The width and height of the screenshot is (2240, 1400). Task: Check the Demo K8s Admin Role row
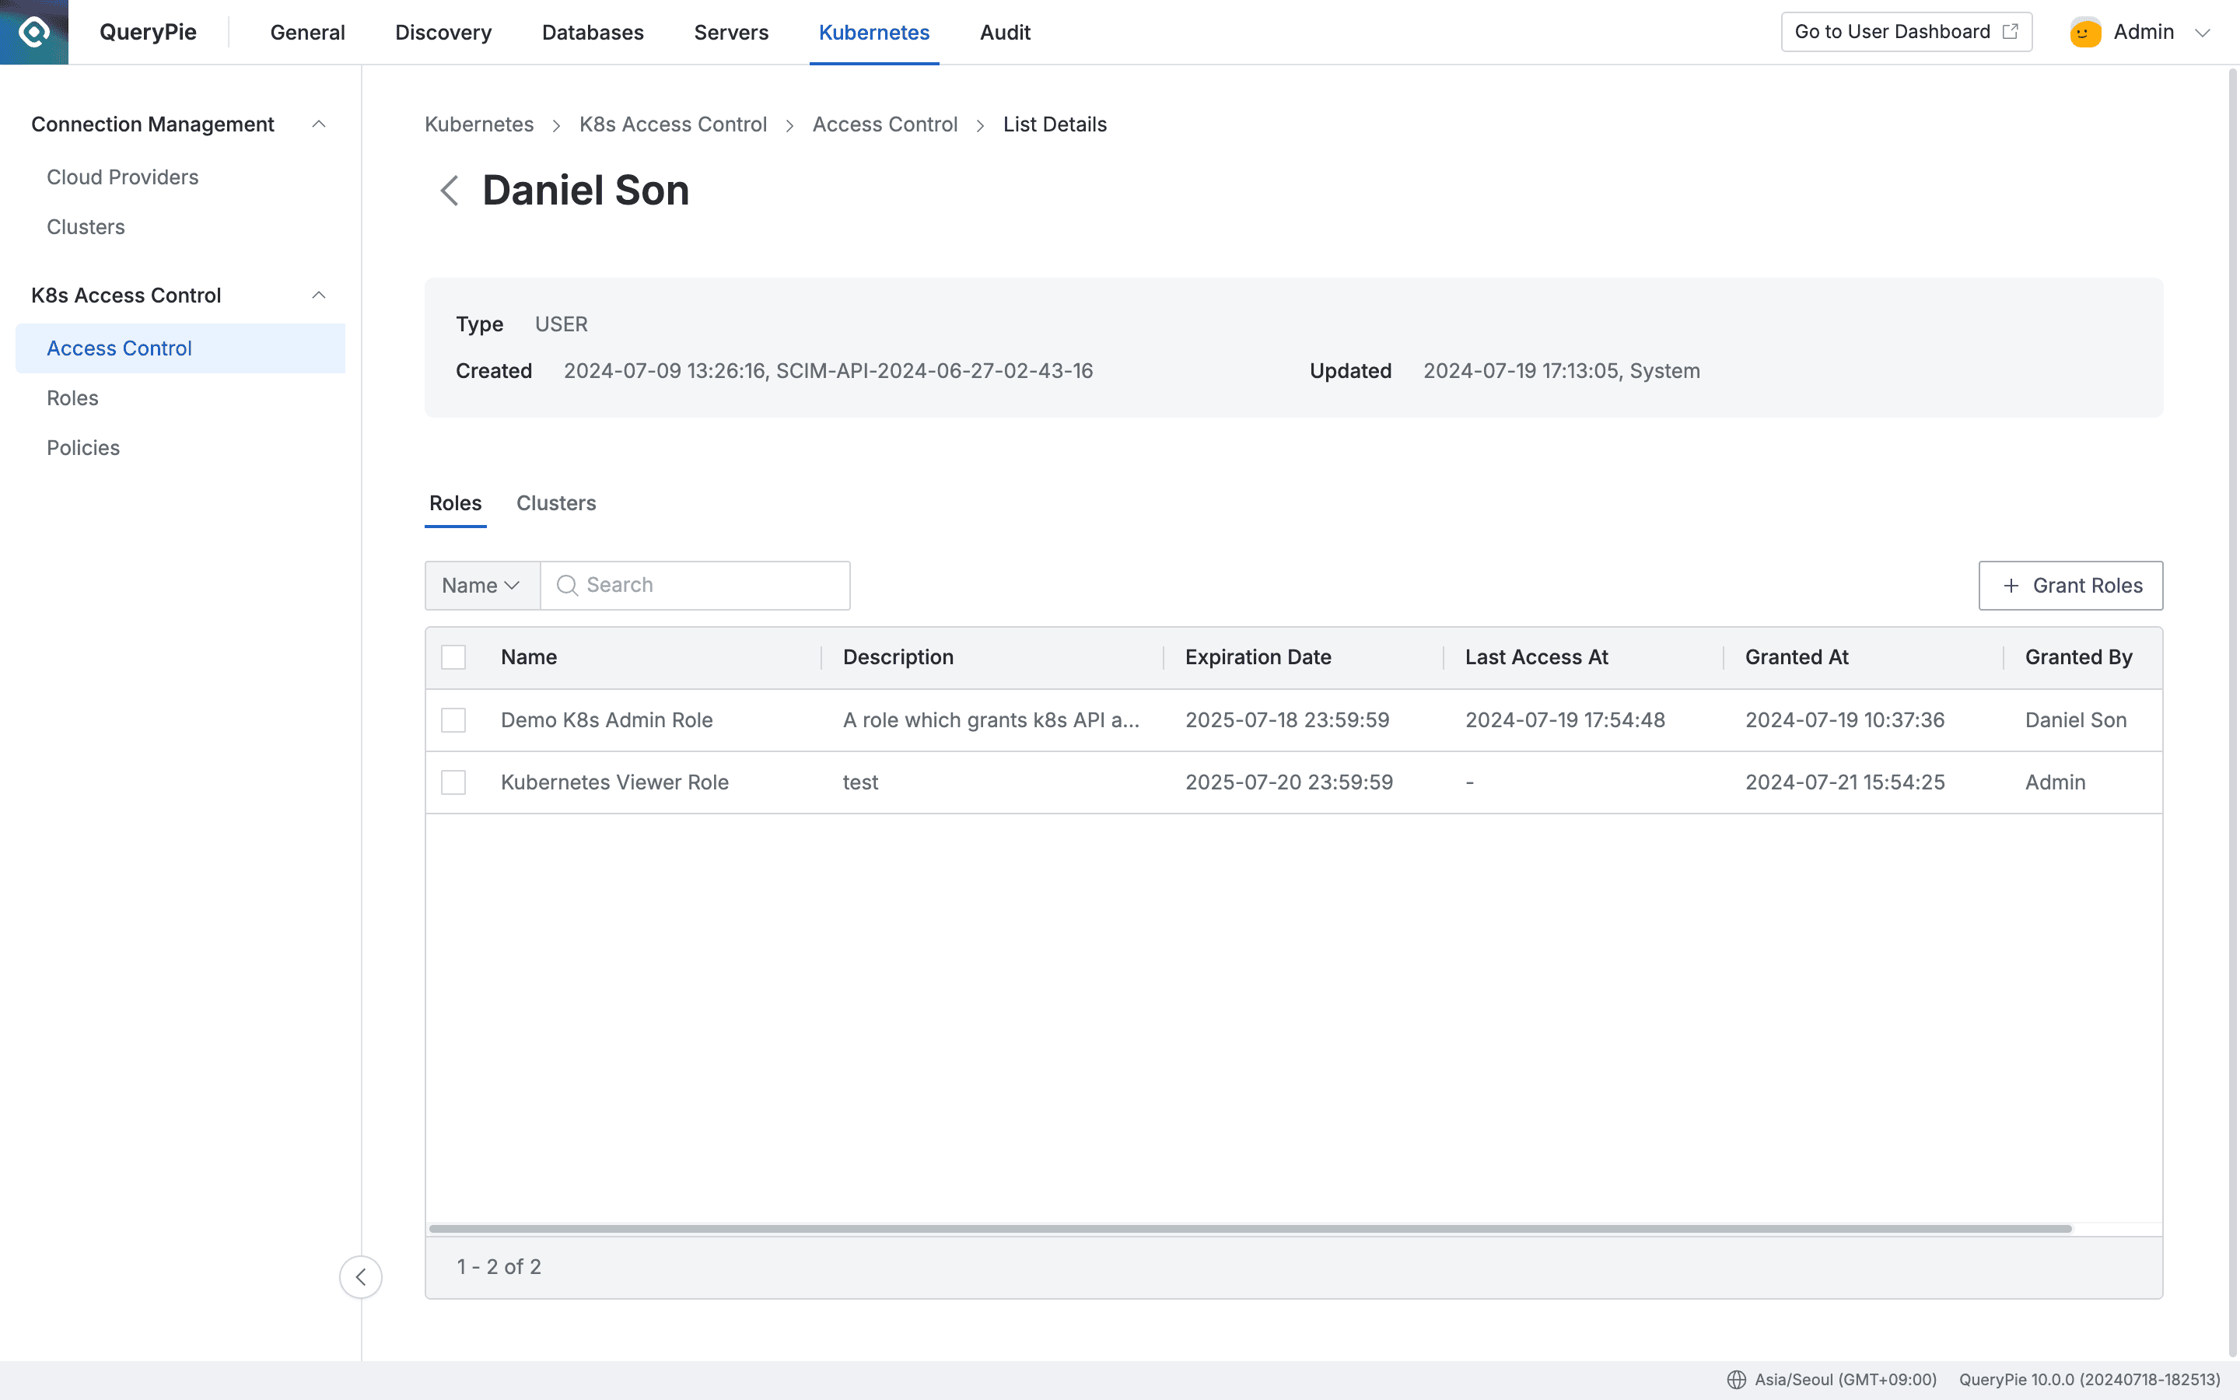point(453,719)
